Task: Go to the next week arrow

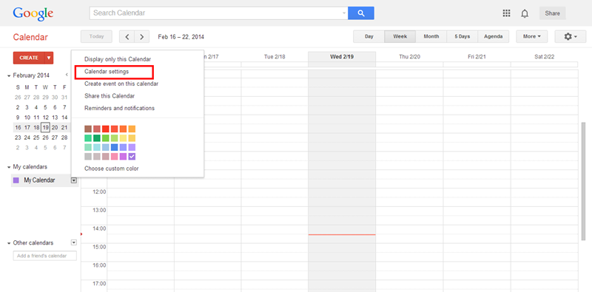Action: point(142,37)
